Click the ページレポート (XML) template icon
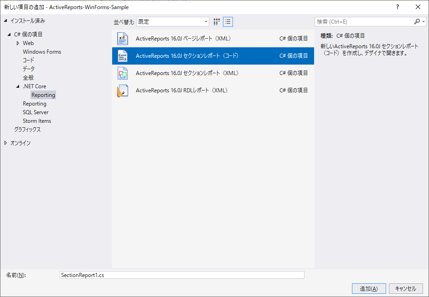 (123, 39)
